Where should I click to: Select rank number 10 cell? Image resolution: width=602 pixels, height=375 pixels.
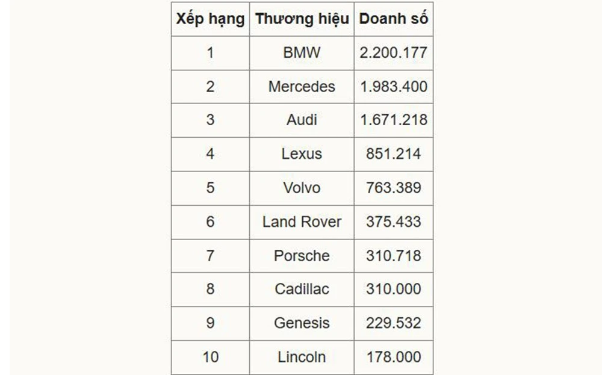pos(210,357)
